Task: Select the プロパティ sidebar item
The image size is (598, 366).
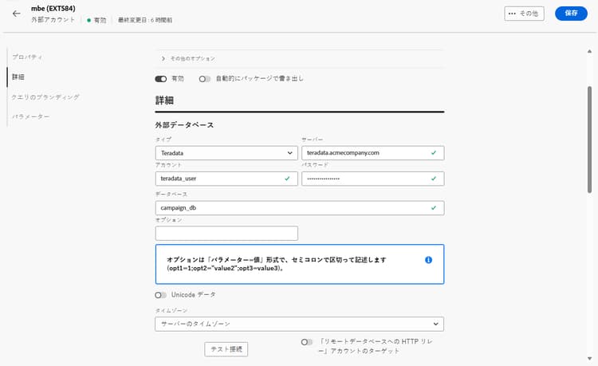Action: pyautogui.click(x=27, y=57)
